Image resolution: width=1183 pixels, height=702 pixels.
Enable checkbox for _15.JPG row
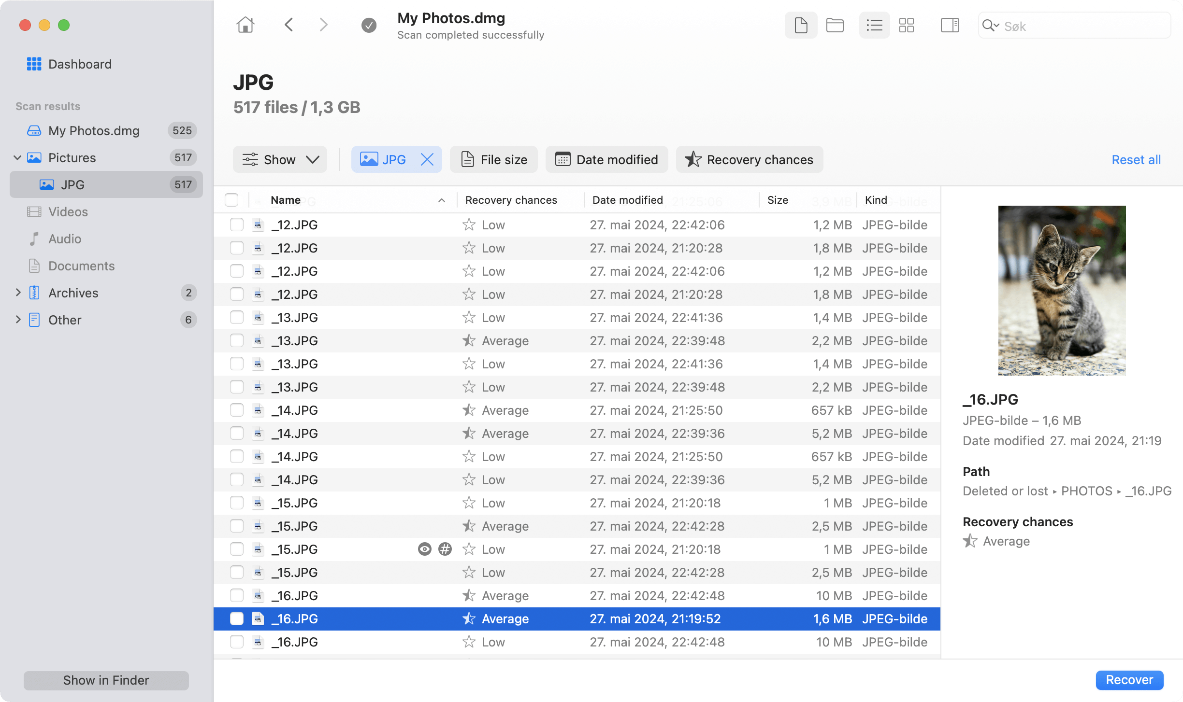pyautogui.click(x=237, y=502)
